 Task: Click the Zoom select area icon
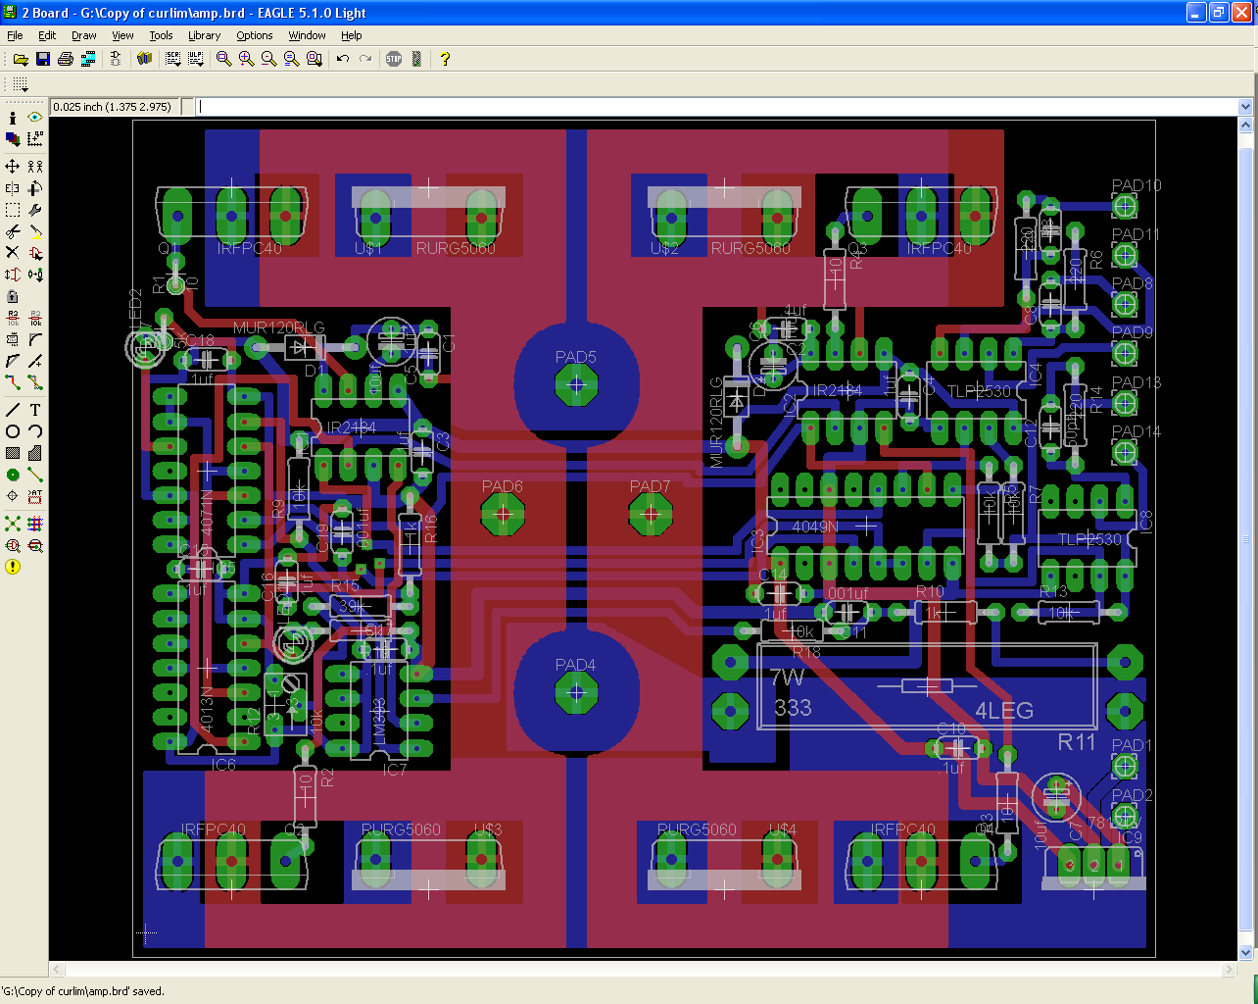click(x=314, y=59)
